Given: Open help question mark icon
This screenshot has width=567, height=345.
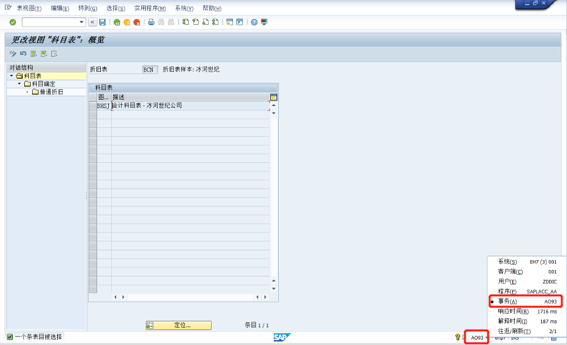Looking at the screenshot, I should tap(254, 22).
